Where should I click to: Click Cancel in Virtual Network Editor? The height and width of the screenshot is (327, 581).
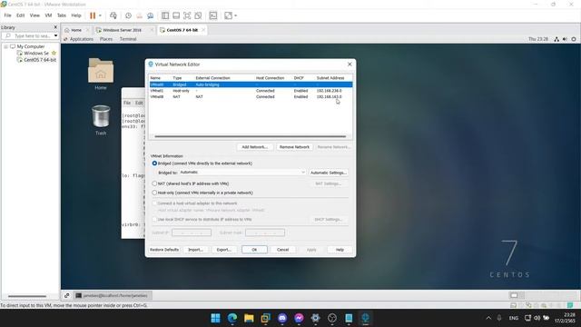pos(282,250)
